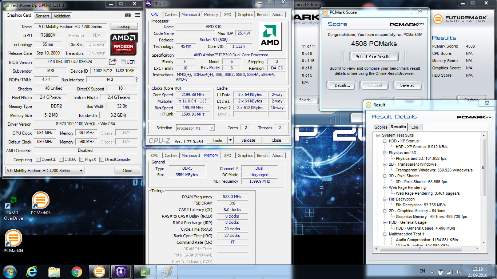Collapse the 3D - Pixel Shader node
Image resolution: width=497 pixels, height=279 pixels.
[385, 176]
